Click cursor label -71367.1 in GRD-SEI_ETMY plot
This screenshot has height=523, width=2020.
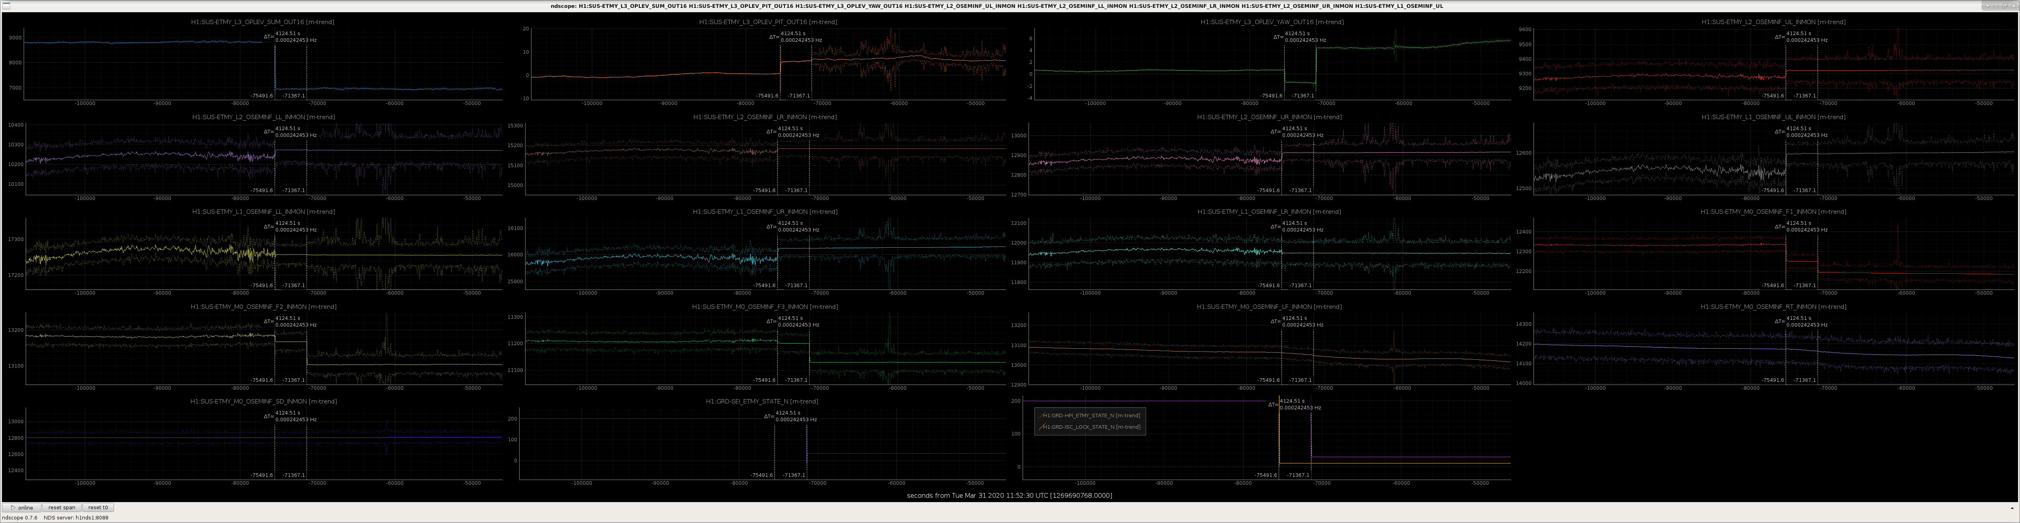click(793, 475)
